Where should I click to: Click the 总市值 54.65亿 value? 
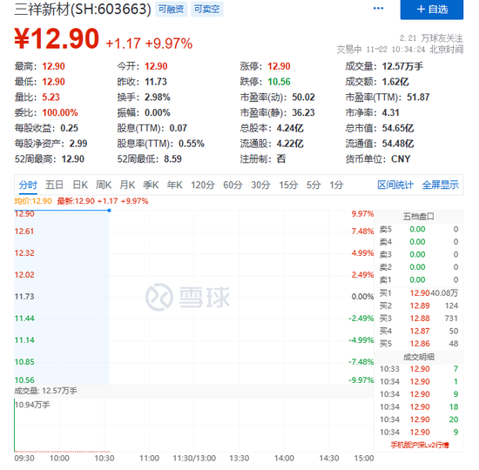398,128
